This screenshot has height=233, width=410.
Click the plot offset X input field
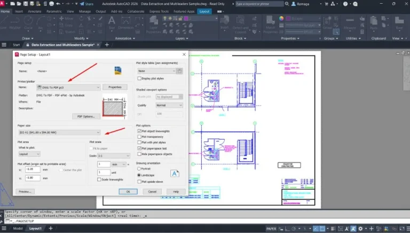tap(33, 169)
